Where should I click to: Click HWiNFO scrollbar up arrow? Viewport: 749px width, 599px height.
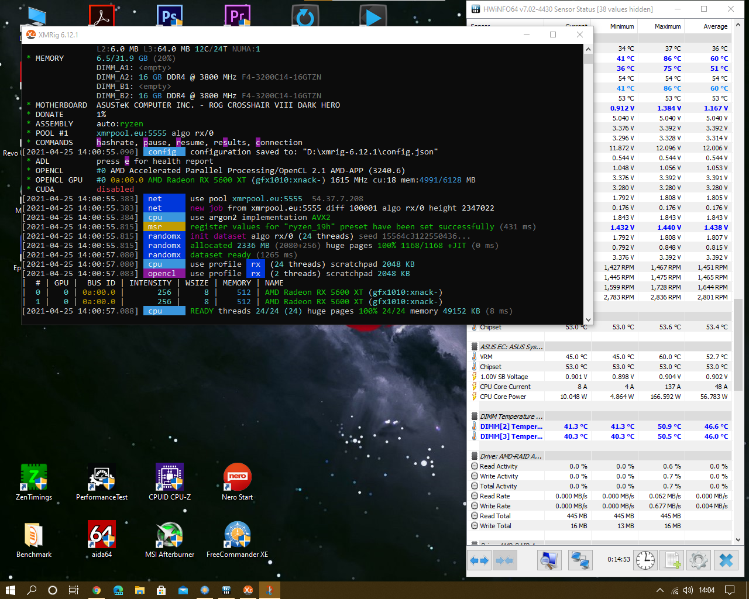click(x=738, y=26)
